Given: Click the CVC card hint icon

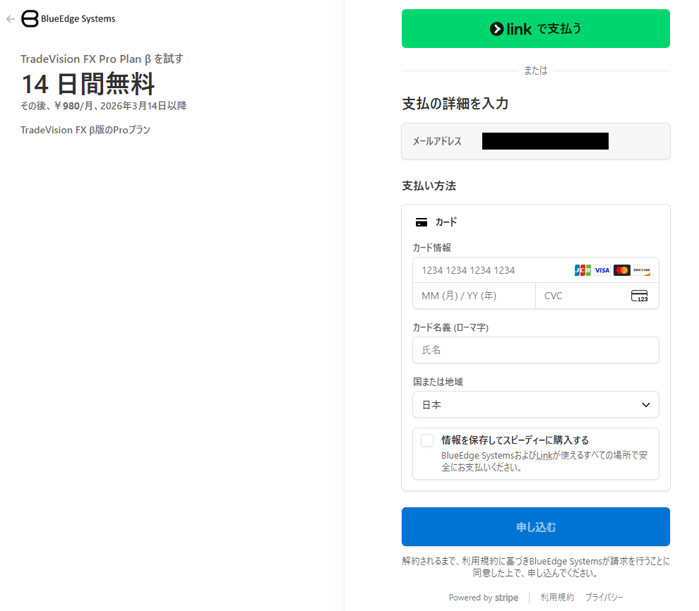Looking at the screenshot, I should 639,296.
